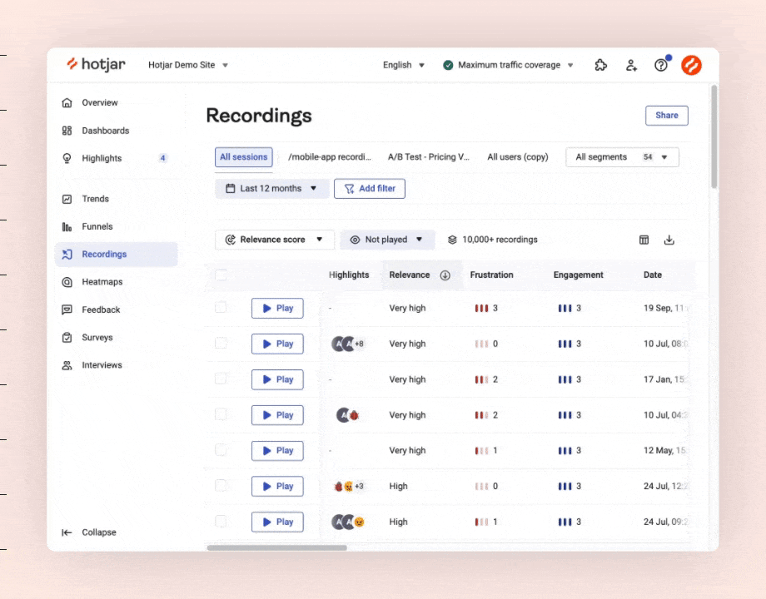
Task: Select the All sessions tab
Action: point(244,157)
